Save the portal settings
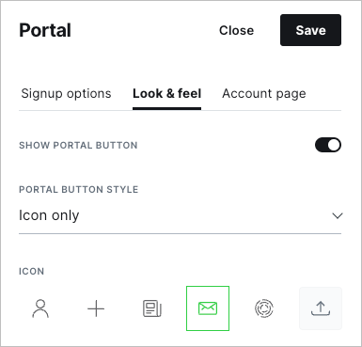Screen dimensions: 362x347 (x=310, y=30)
